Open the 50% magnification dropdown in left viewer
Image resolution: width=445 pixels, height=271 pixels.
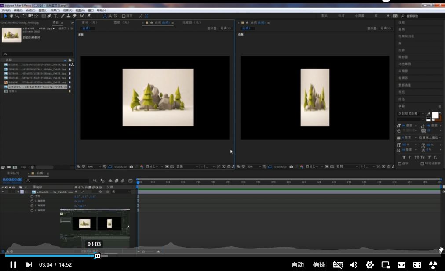click(x=94, y=166)
